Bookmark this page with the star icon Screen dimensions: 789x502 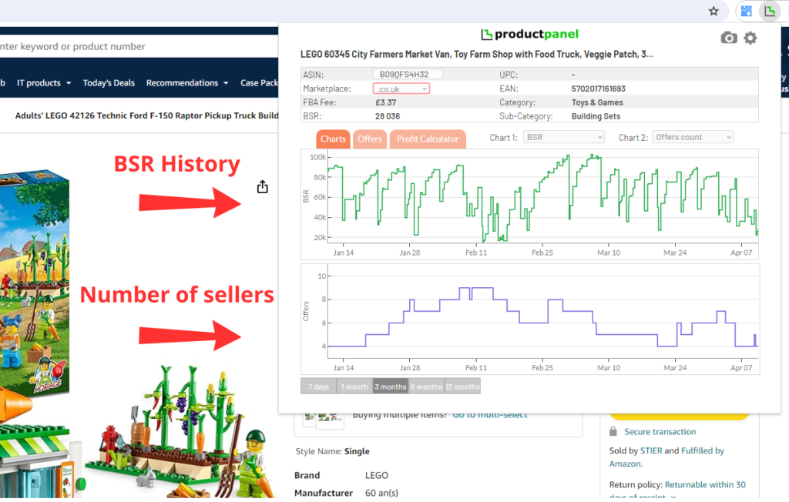click(x=713, y=12)
